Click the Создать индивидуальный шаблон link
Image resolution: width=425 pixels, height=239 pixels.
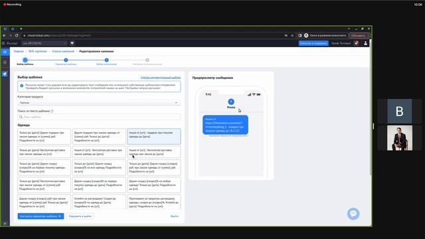click(x=161, y=78)
